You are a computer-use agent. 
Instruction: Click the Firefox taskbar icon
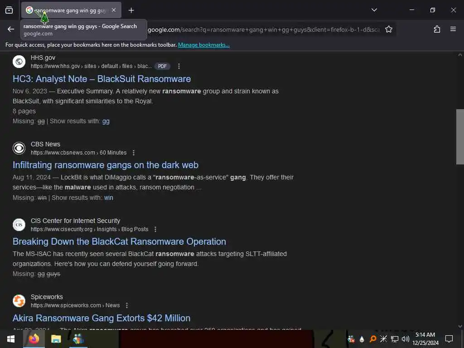[x=34, y=339]
